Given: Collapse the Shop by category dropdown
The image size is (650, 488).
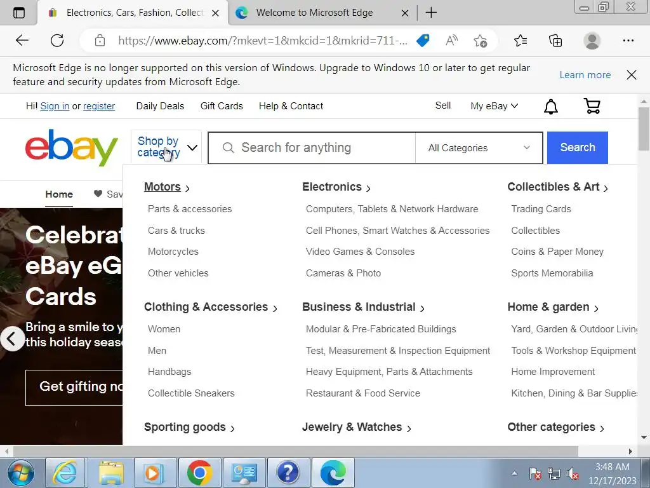Looking at the screenshot, I should [x=166, y=147].
